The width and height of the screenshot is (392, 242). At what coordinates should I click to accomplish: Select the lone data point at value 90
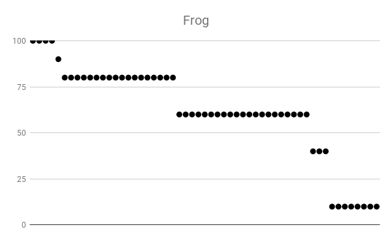point(58,59)
